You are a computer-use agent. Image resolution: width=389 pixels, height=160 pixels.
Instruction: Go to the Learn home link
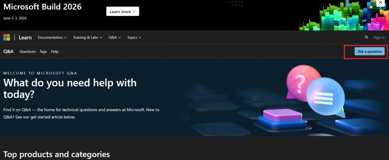(25, 38)
